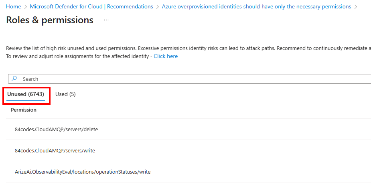Select 84codes.CloudAMQP/servers/write permission row
371x184 pixels.
[55, 151]
